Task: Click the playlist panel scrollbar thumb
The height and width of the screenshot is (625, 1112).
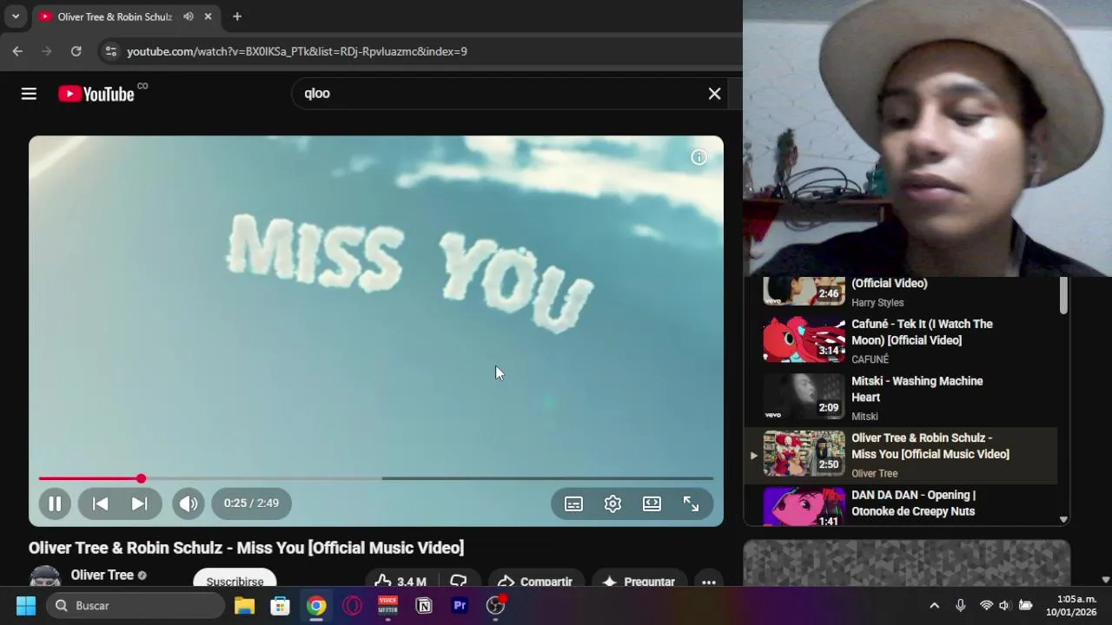Action: [1063, 296]
